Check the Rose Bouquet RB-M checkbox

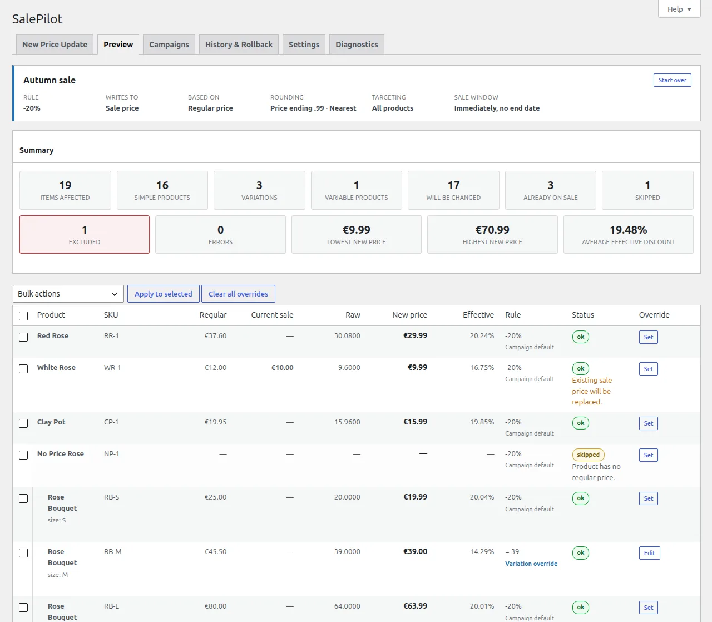click(23, 553)
